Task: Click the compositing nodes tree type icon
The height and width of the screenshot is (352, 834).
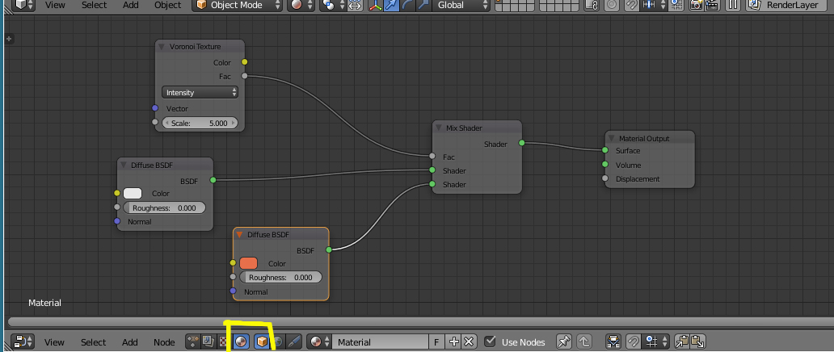Action: 208,342
